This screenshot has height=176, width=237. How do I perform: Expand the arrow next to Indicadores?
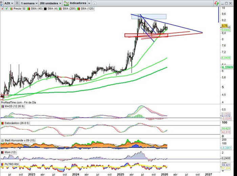tap(89, 3)
